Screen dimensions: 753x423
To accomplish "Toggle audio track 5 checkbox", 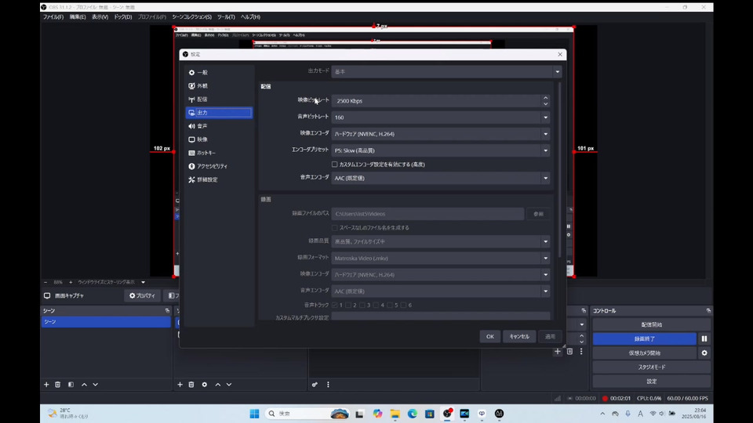I will pos(390,305).
